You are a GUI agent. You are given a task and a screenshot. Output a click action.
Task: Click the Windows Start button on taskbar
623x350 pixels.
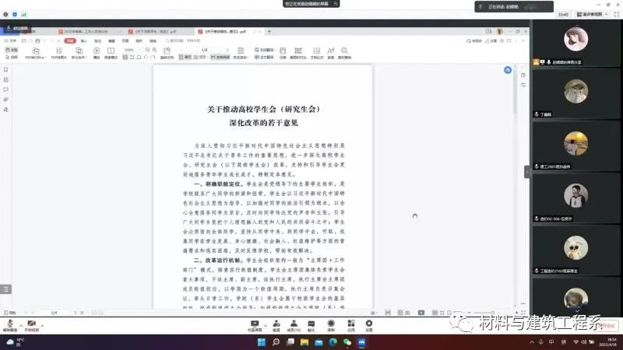point(262,342)
